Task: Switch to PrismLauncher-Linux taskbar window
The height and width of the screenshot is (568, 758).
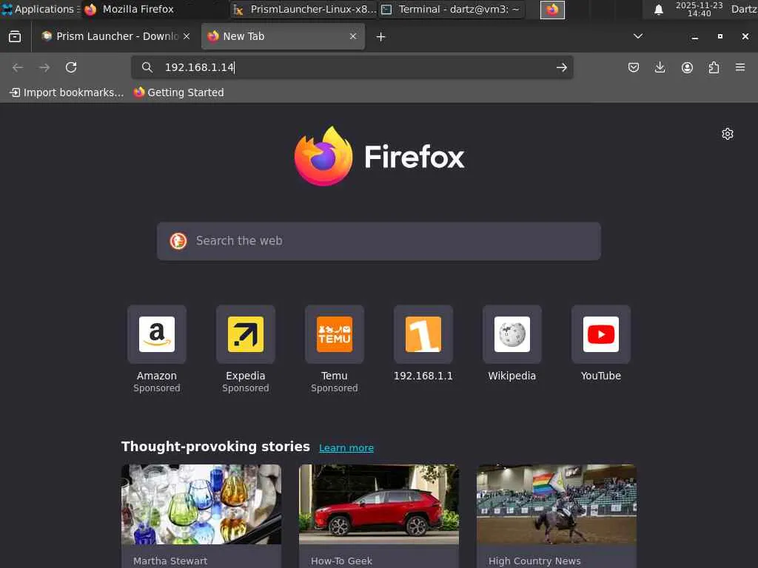Action: coord(304,9)
